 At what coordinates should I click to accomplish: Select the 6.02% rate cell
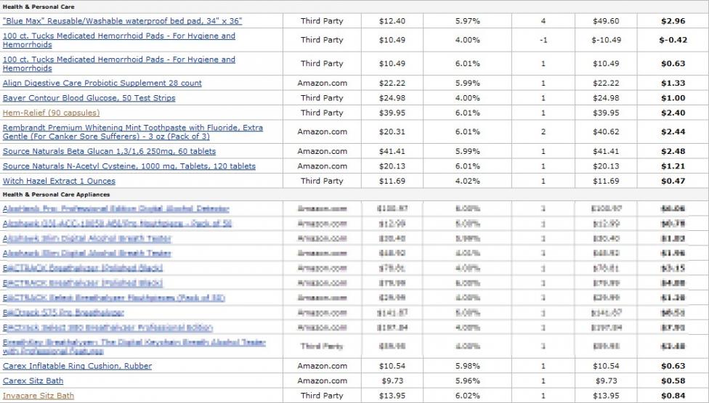[x=468, y=396]
